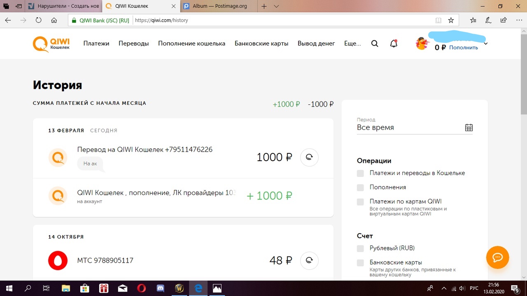The height and width of the screenshot is (296, 527).
Task: Open Task View from the taskbar
Action: click(x=47, y=288)
